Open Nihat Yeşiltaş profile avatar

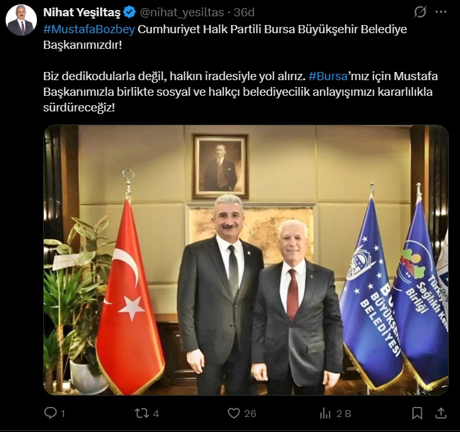[x=21, y=20]
